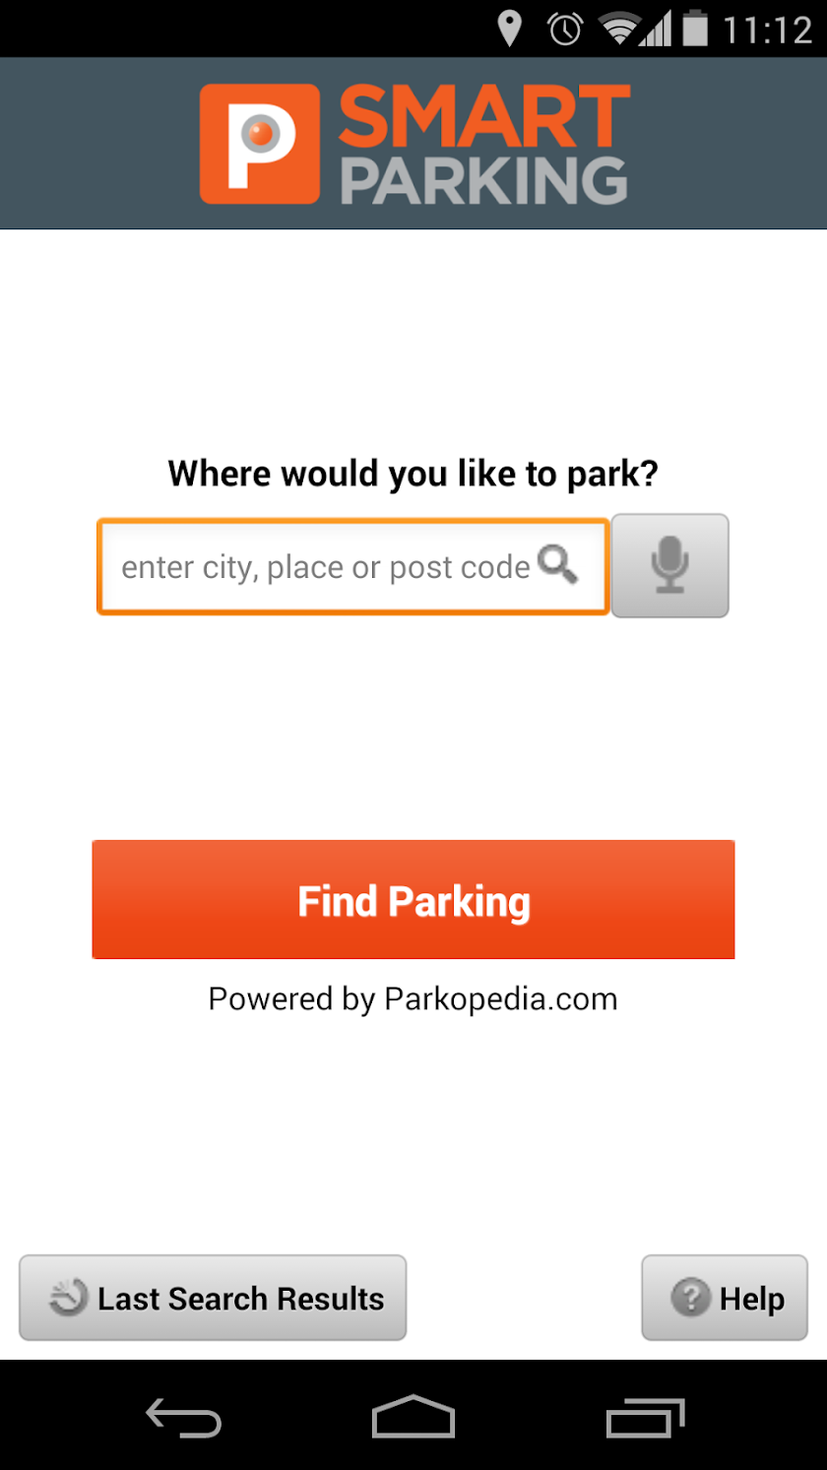This screenshot has width=827, height=1470.
Task: Open the Powered by Parkopedia.com text
Action: tap(413, 999)
